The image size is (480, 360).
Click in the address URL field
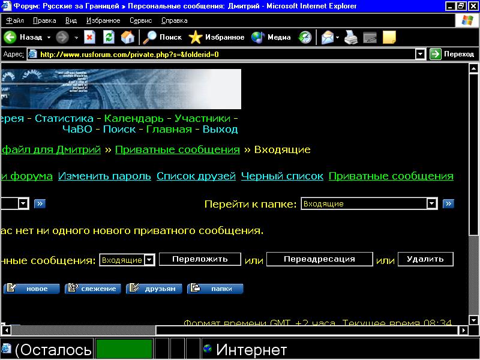pos(222,54)
